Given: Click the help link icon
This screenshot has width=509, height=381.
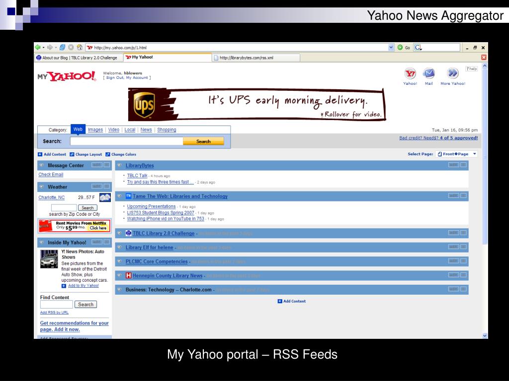Looking at the screenshot, I should tap(471, 68).
